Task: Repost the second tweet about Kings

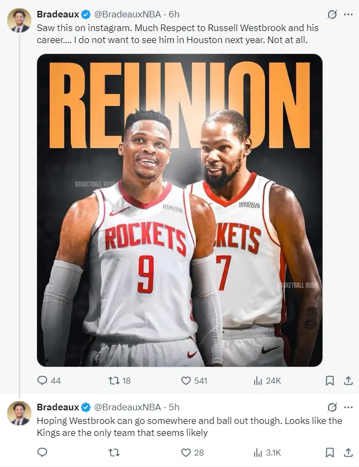Action: tap(114, 452)
